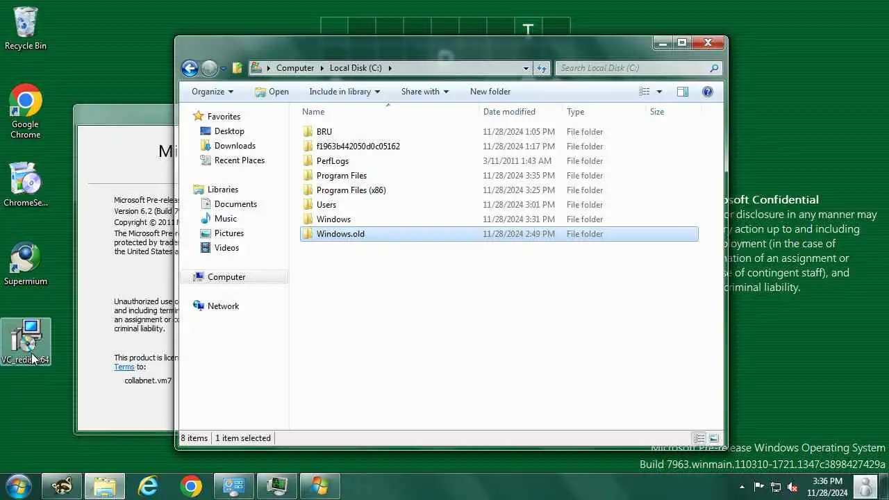This screenshot has width=889, height=500.
Task: Open the Share with dropdown
Action: 424,92
